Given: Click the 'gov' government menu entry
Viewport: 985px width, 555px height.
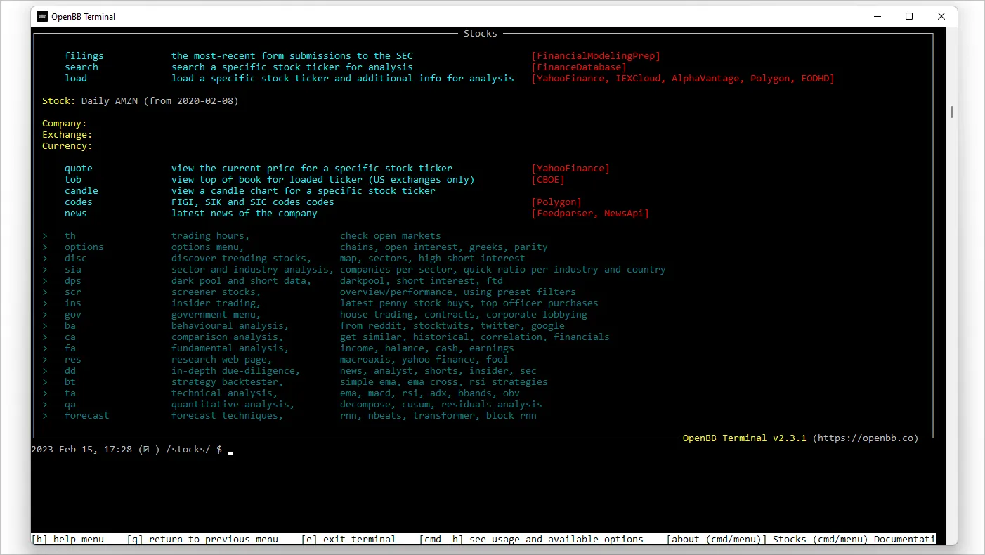Looking at the screenshot, I should pyautogui.click(x=73, y=315).
